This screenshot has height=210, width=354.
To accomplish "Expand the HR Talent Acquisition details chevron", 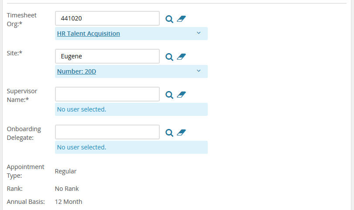I will click(x=199, y=33).
